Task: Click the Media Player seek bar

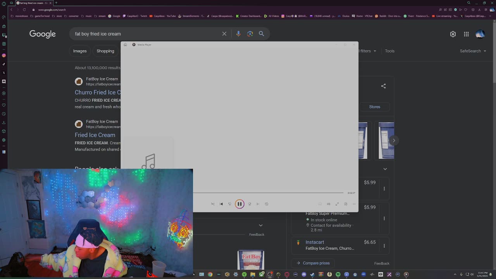Action: pyautogui.click(x=268, y=193)
